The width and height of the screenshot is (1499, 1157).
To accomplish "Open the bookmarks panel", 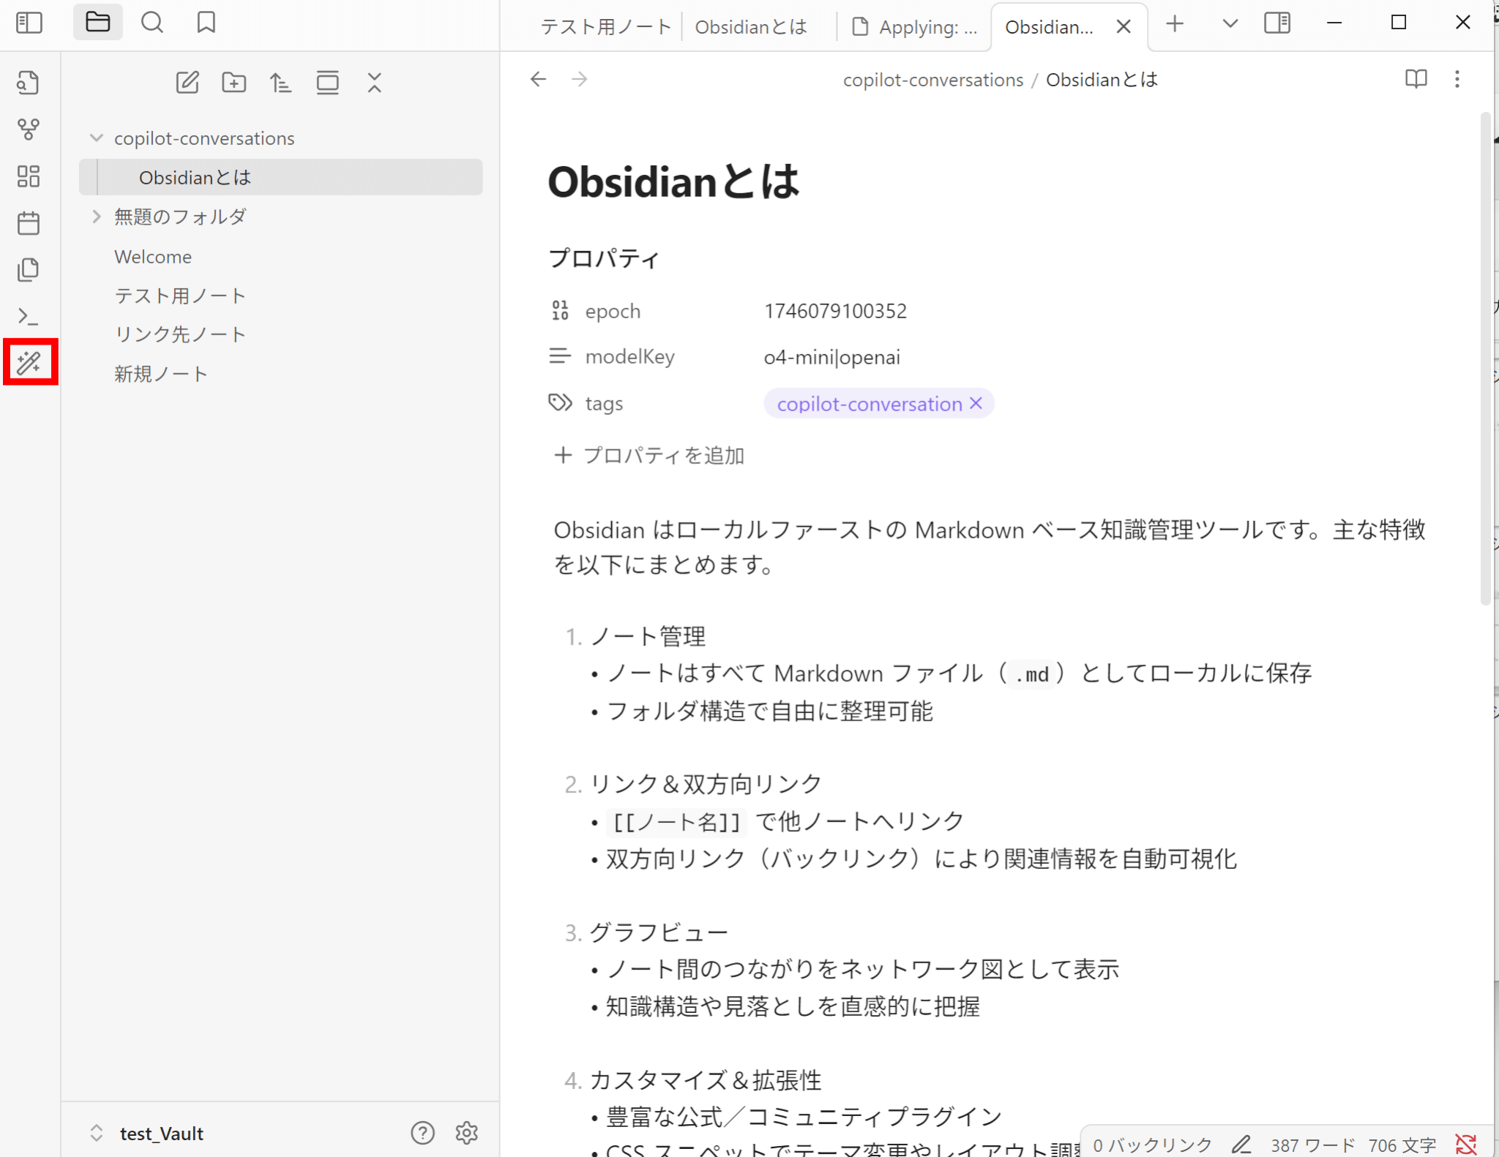I will coord(206,23).
